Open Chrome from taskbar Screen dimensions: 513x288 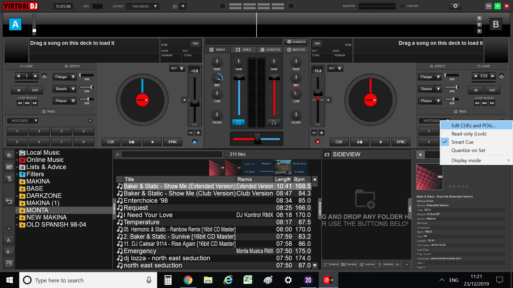pyautogui.click(x=188, y=280)
